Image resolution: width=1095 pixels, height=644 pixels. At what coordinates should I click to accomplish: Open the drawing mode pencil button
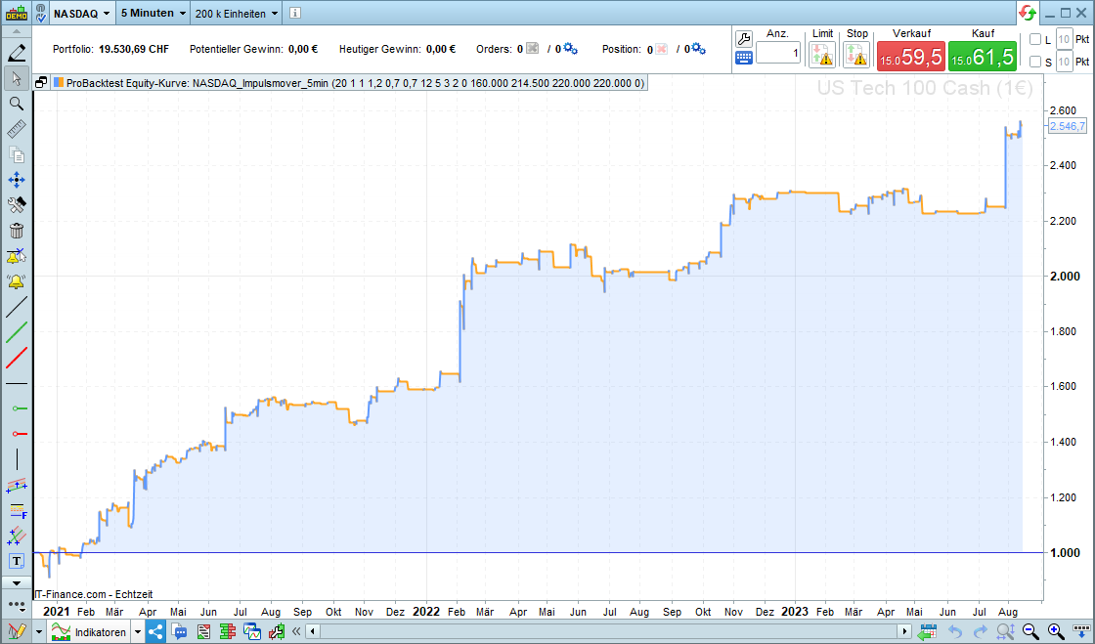tap(16, 632)
